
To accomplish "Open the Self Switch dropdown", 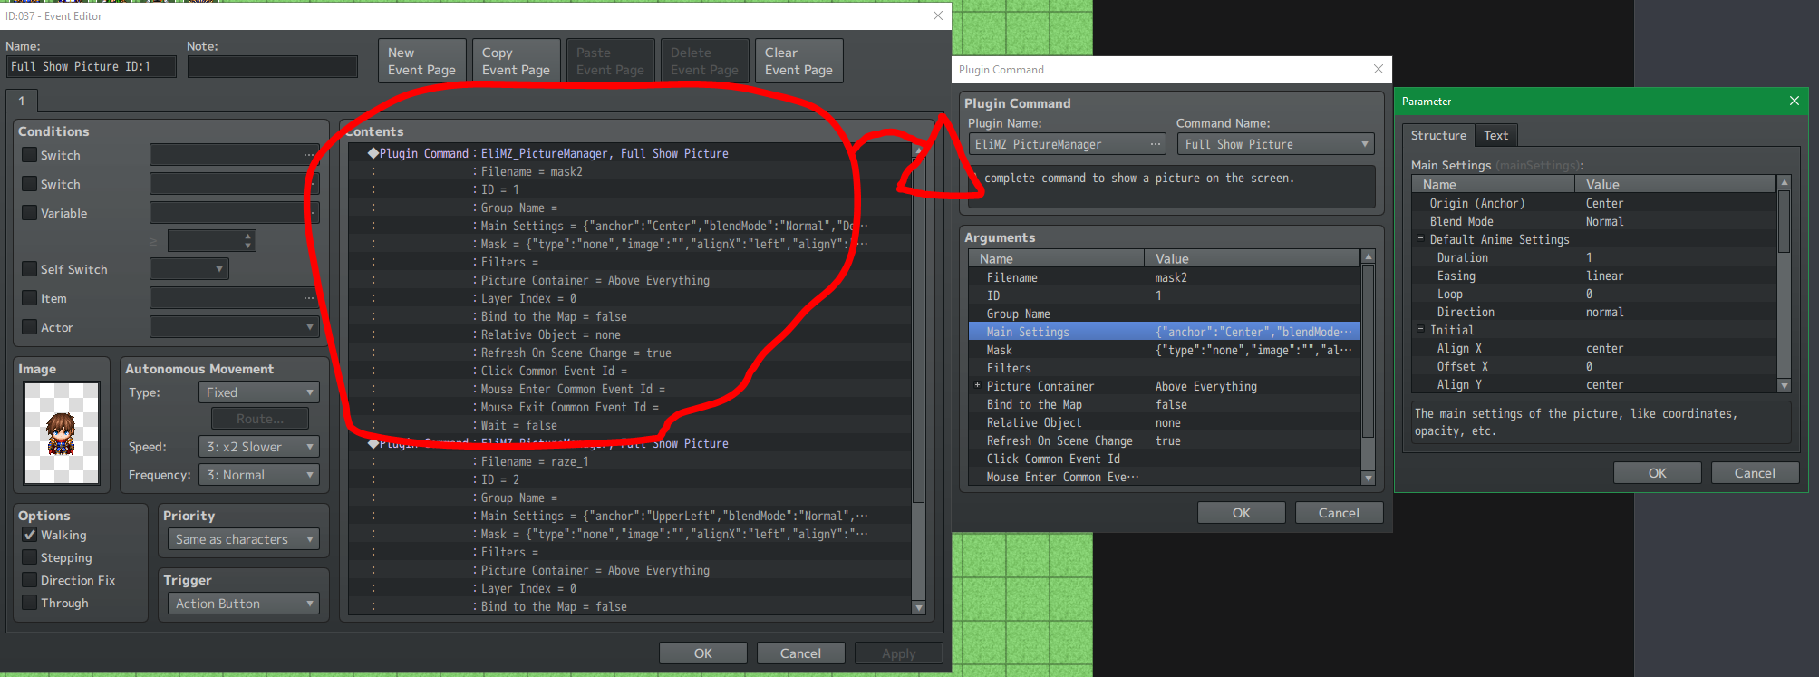I will point(189,269).
